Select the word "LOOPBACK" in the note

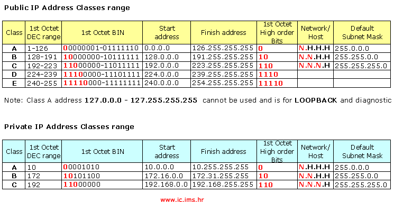[x=316, y=100]
